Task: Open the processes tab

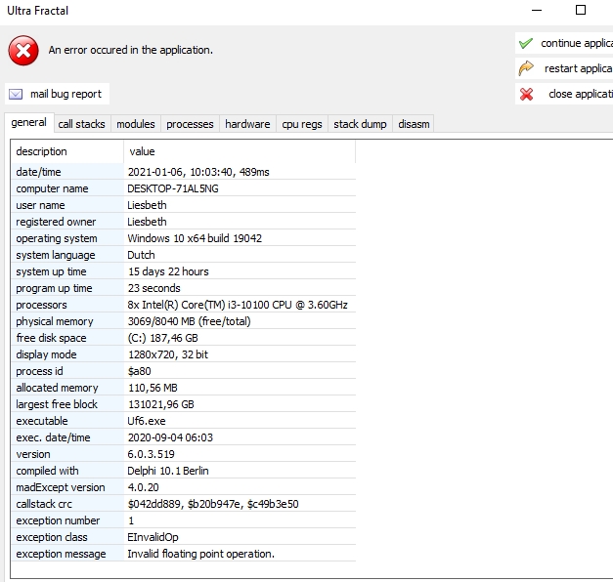Action: click(190, 124)
